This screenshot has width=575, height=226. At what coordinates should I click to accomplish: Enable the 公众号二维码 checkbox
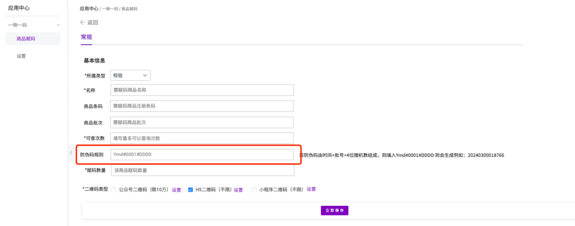113,189
